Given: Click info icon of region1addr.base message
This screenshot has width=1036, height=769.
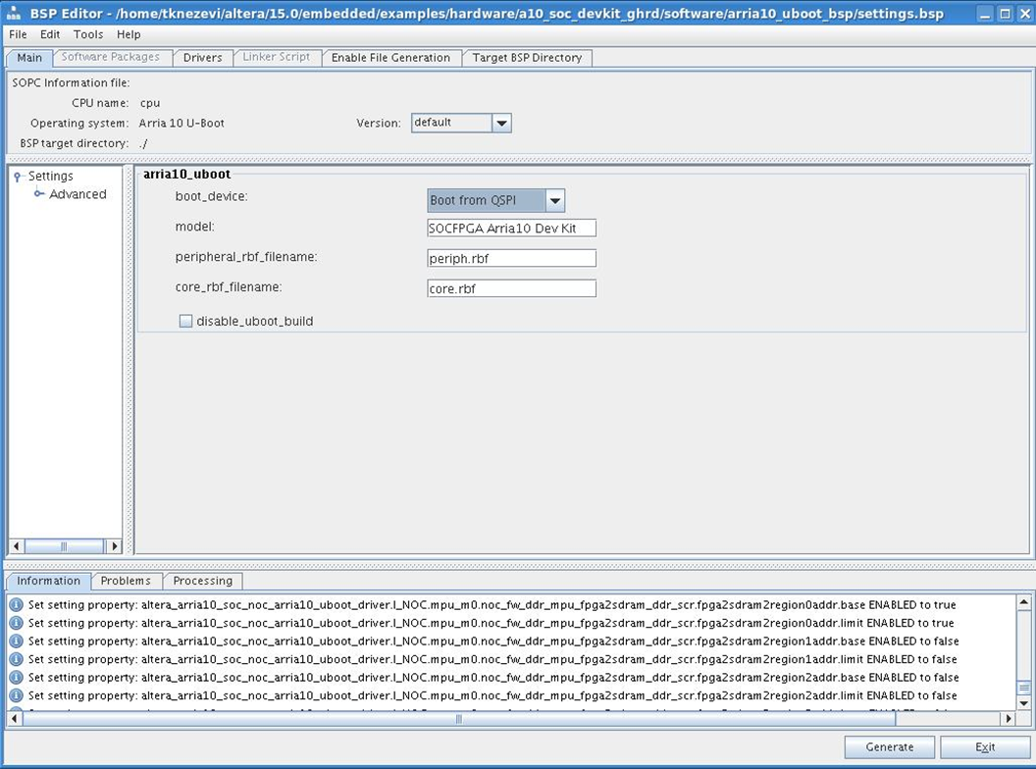Looking at the screenshot, I should coord(17,641).
